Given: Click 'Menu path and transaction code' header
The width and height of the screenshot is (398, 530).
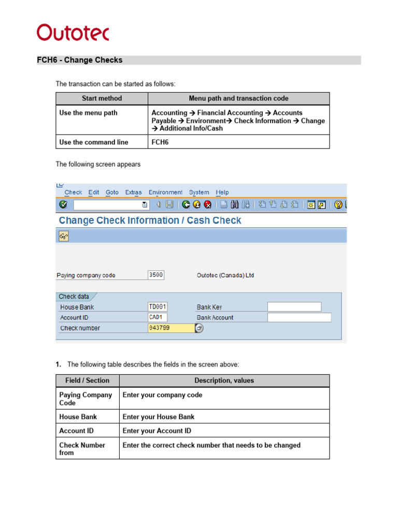Looking at the screenshot, I should pyautogui.click(x=238, y=98).
